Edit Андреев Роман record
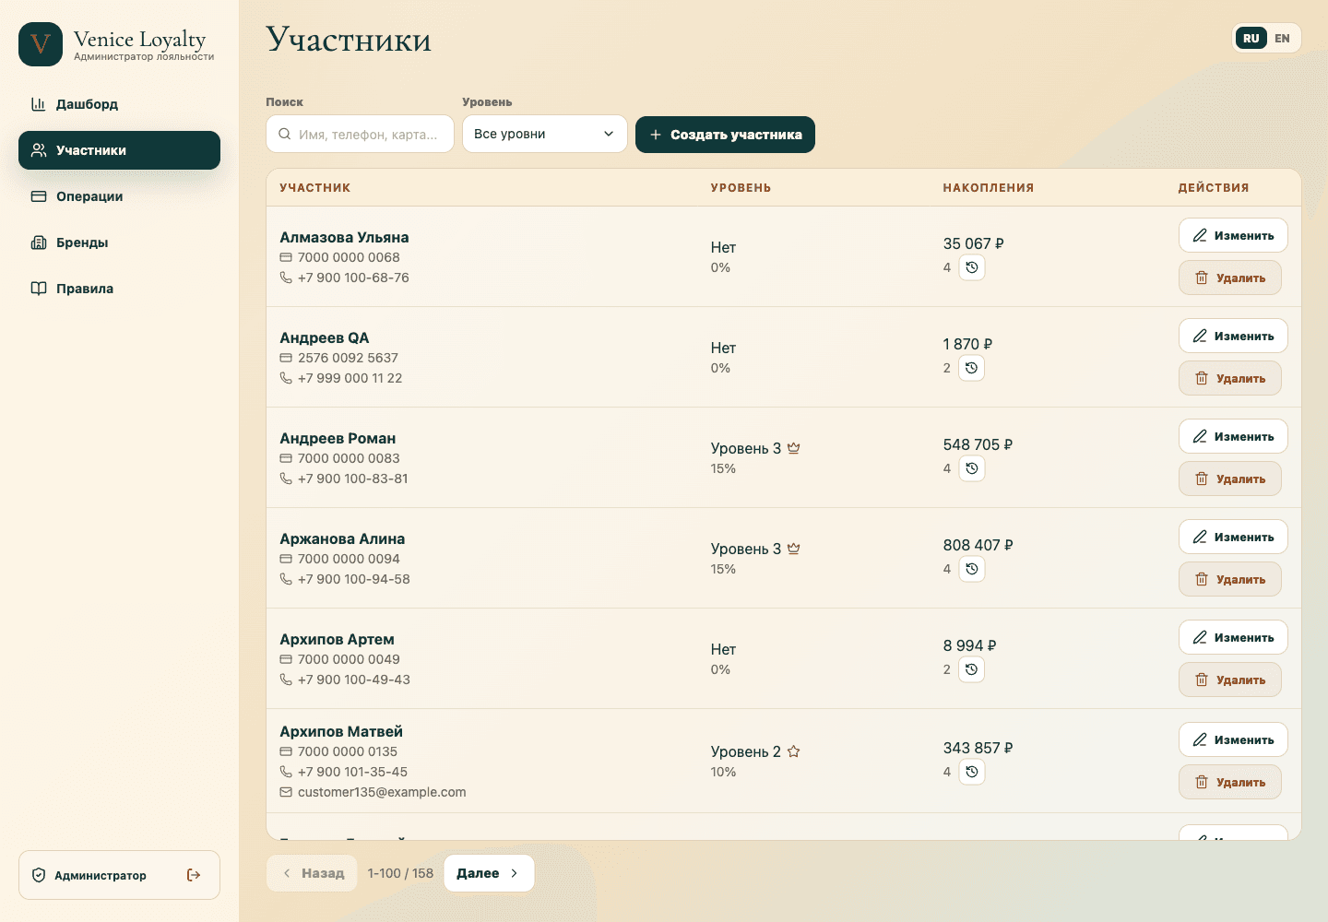The height and width of the screenshot is (922, 1328). [x=1233, y=436]
